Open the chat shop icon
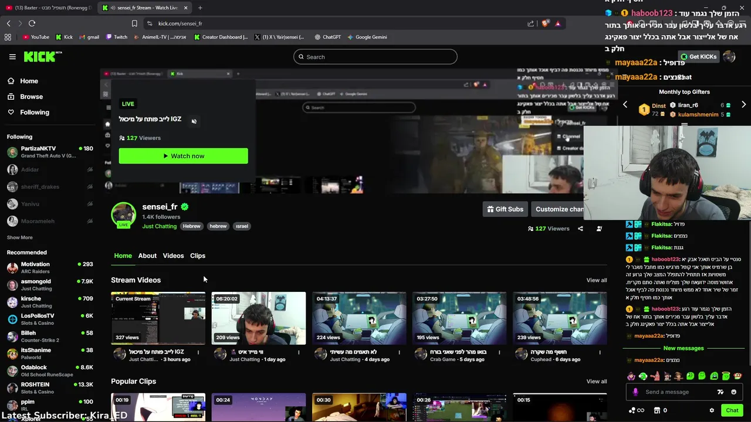The image size is (751, 422). (x=657, y=410)
